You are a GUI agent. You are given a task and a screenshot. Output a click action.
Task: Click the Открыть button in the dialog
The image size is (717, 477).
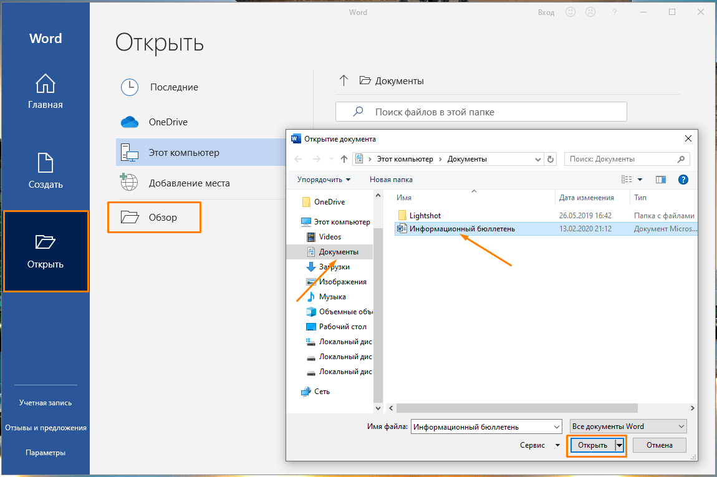pyautogui.click(x=592, y=445)
